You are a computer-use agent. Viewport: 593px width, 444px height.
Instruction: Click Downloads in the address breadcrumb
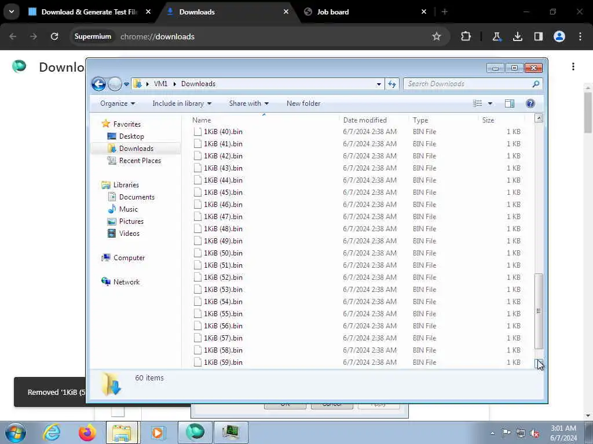(198, 84)
